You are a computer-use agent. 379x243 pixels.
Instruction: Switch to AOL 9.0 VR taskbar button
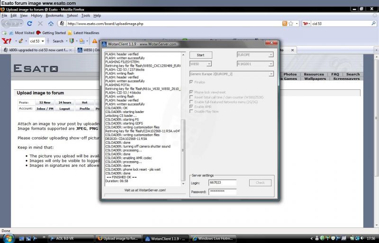coord(71,238)
